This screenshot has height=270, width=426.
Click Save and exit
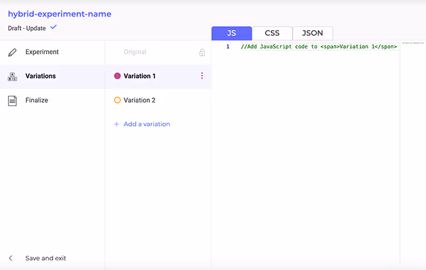point(45,258)
